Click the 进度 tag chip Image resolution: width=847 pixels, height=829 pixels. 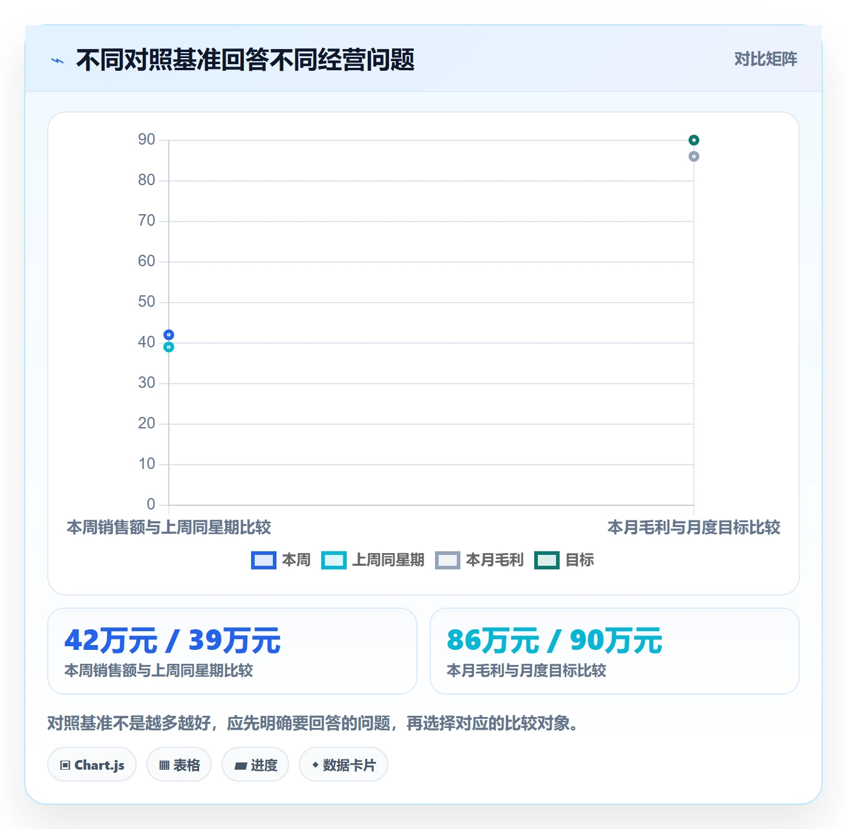tap(255, 765)
